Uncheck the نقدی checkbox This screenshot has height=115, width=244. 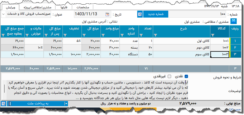tap(186, 76)
